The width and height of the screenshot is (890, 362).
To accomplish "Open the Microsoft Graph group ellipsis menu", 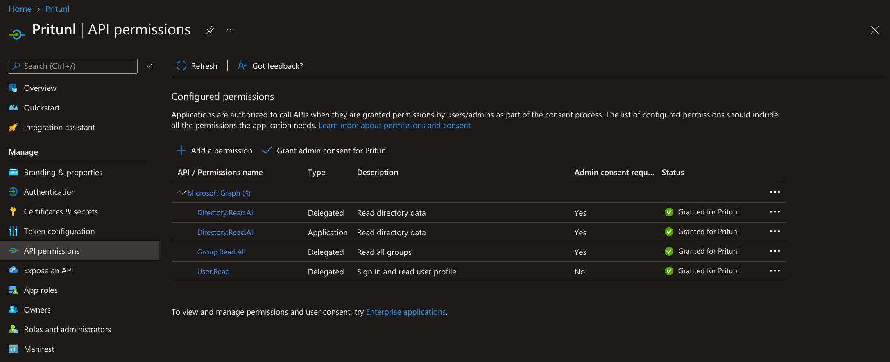I will coord(775,192).
